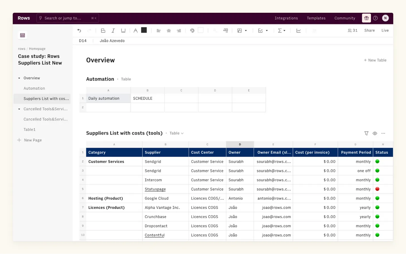406x254 pixels.
Task: Align text right
Action: [179, 31]
